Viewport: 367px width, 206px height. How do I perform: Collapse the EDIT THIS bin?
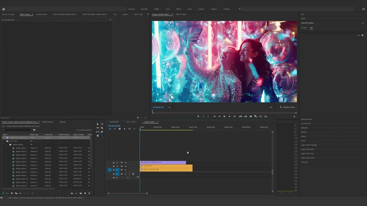pos(4,141)
